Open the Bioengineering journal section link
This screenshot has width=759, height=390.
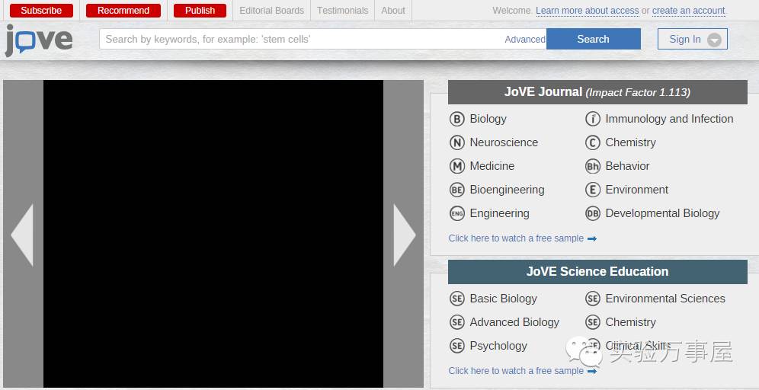point(507,190)
